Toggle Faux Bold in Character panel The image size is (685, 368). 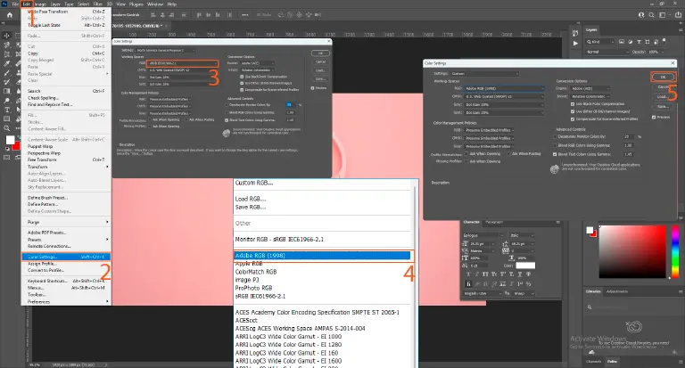point(468,274)
